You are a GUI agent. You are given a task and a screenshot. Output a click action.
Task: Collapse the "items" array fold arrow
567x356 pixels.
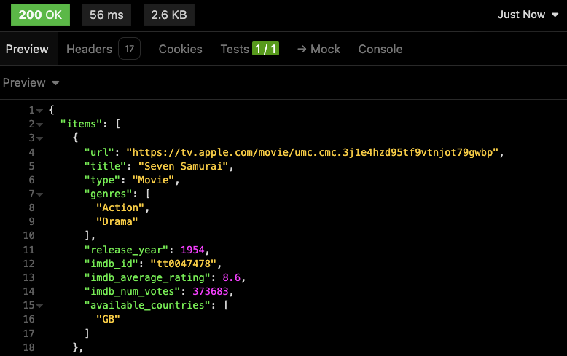coord(39,124)
